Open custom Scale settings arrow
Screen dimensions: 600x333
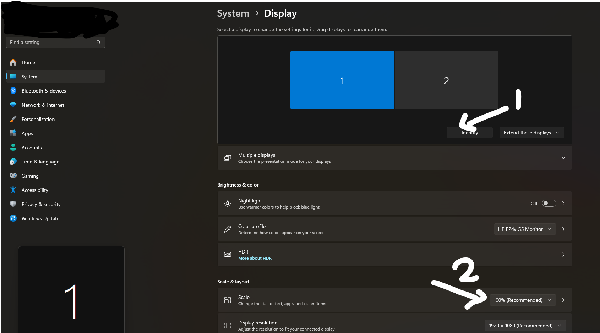coord(563,300)
